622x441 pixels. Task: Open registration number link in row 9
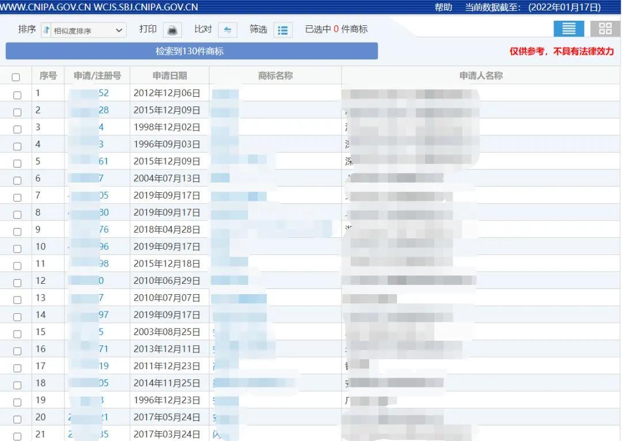point(88,230)
